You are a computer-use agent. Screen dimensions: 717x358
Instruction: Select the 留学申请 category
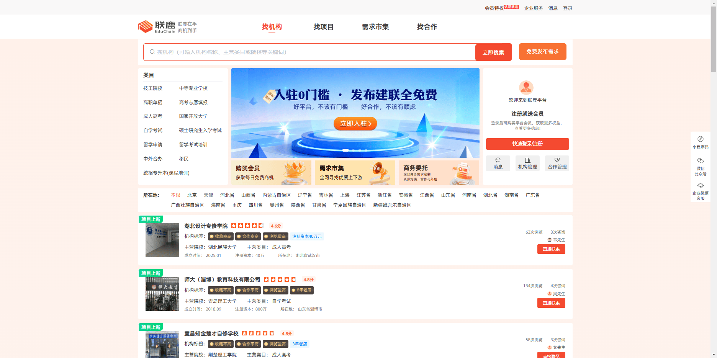pos(153,145)
